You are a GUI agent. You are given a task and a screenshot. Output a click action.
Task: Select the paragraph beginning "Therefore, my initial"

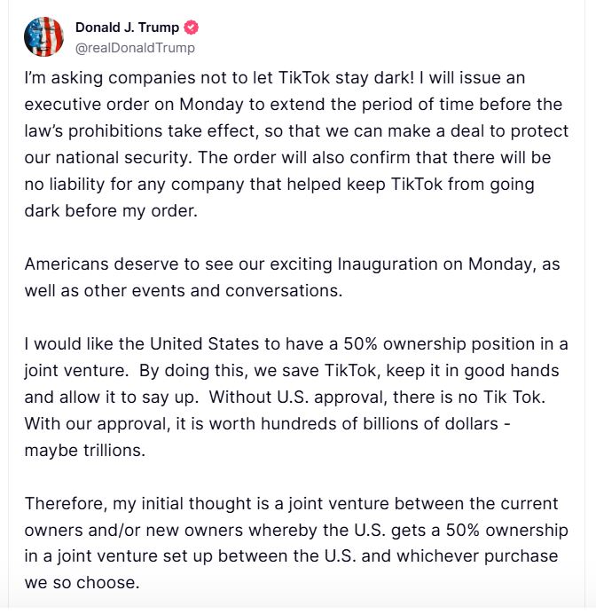[296, 543]
